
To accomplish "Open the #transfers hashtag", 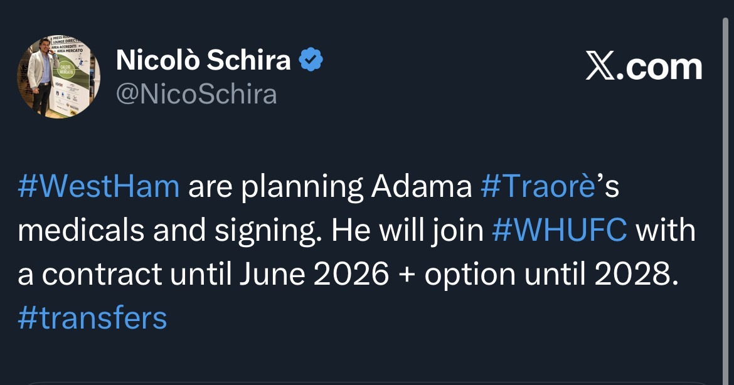I will [x=92, y=317].
